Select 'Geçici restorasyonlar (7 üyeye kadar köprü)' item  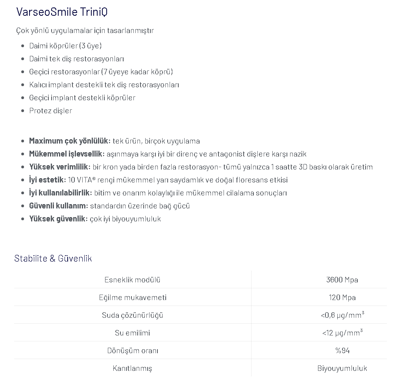coord(101,72)
